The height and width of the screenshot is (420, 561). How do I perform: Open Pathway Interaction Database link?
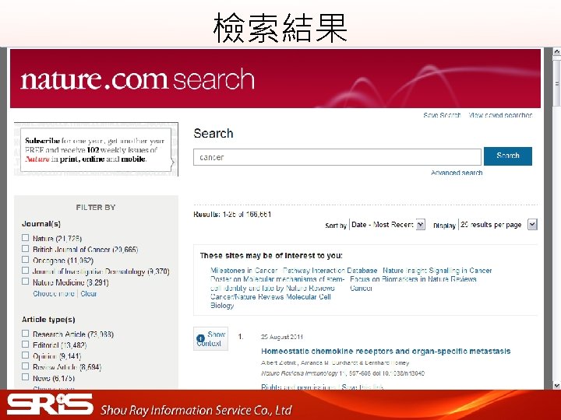(330, 271)
